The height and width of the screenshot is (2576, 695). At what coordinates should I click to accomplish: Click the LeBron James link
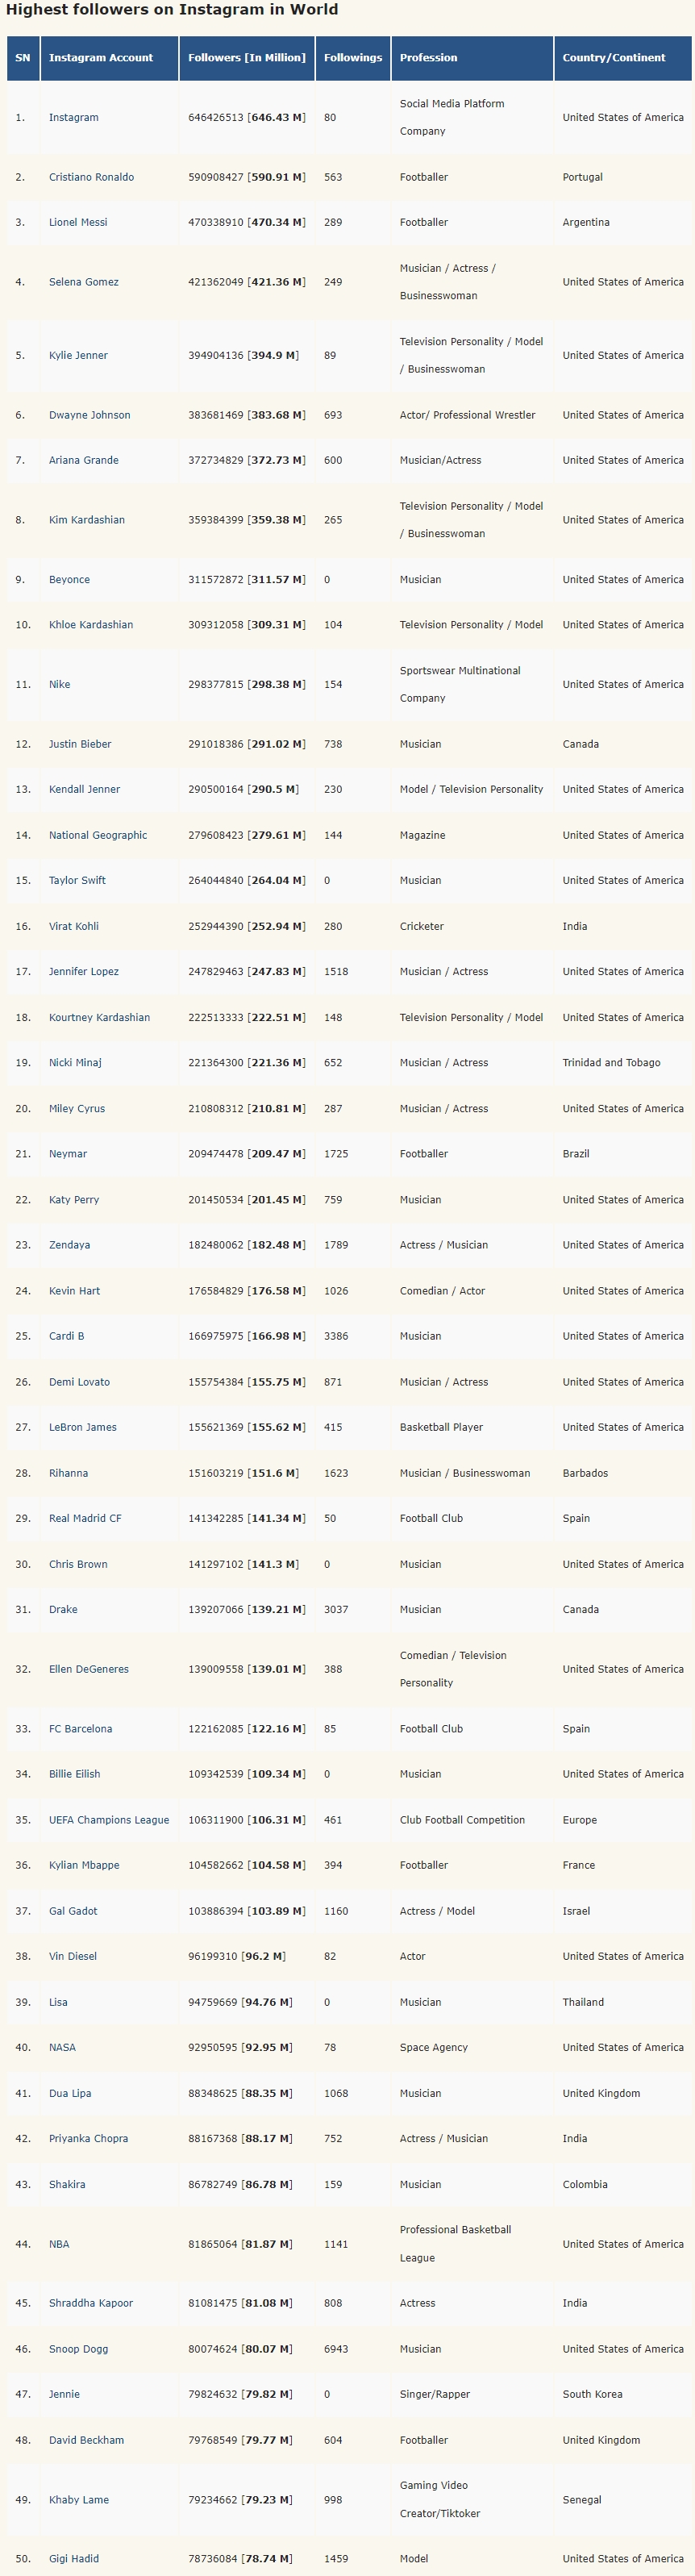point(83,1427)
